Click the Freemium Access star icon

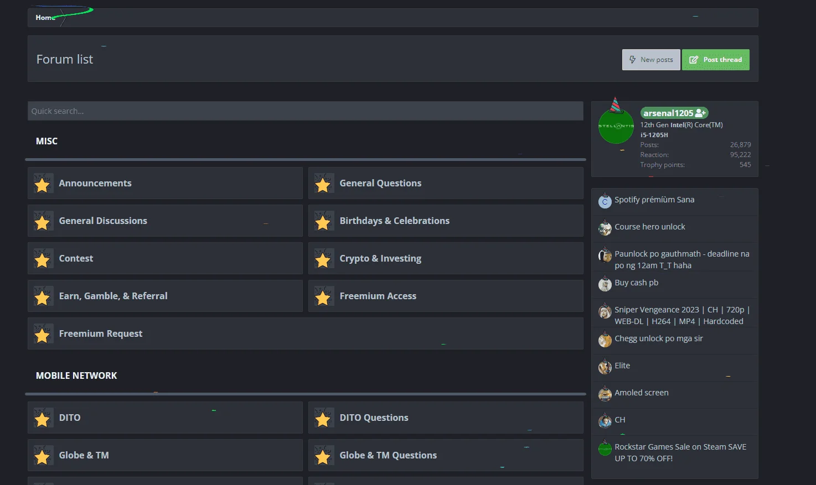coord(324,296)
